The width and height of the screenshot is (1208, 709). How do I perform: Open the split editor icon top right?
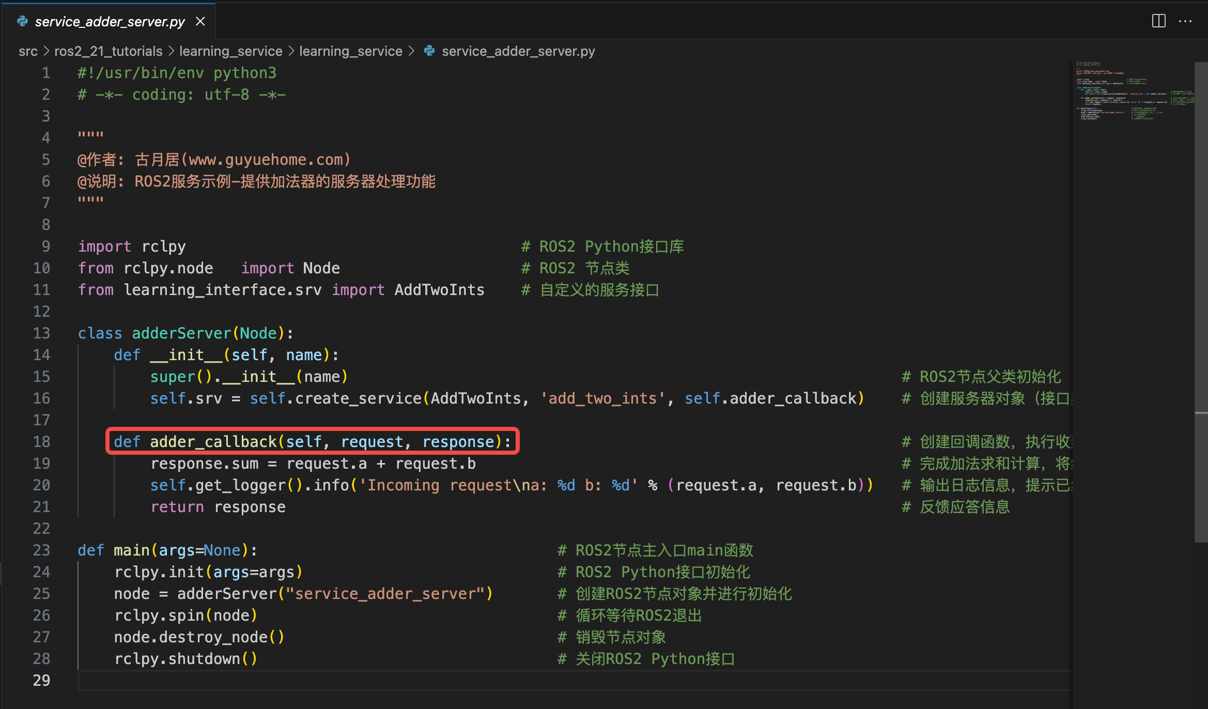(x=1159, y=21)
